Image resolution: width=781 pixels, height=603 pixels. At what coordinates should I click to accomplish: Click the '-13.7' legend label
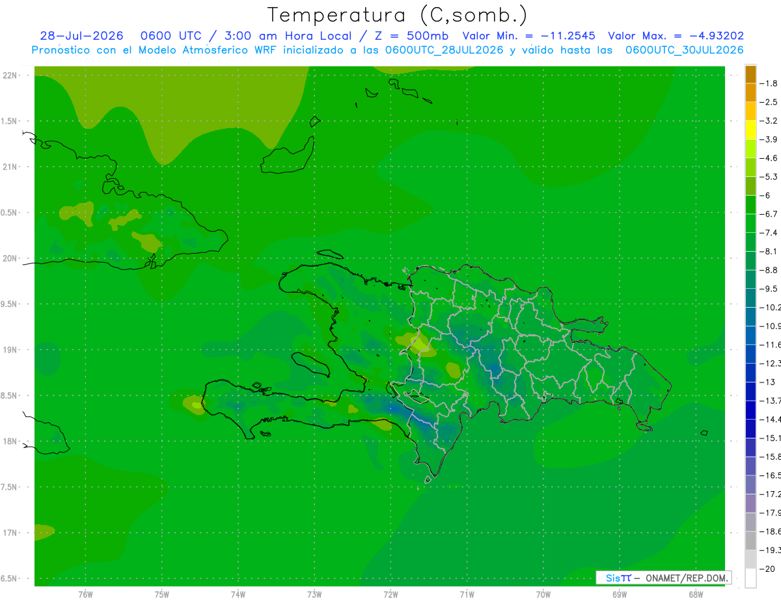pos(770,401)
